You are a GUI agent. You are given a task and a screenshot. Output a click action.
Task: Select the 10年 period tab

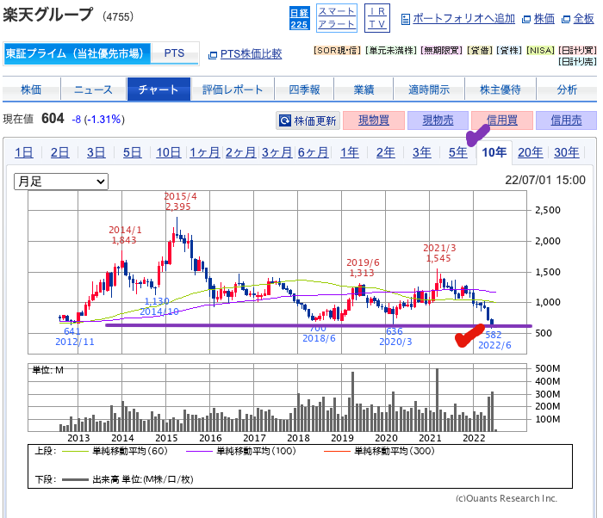[x=494, y=152]
